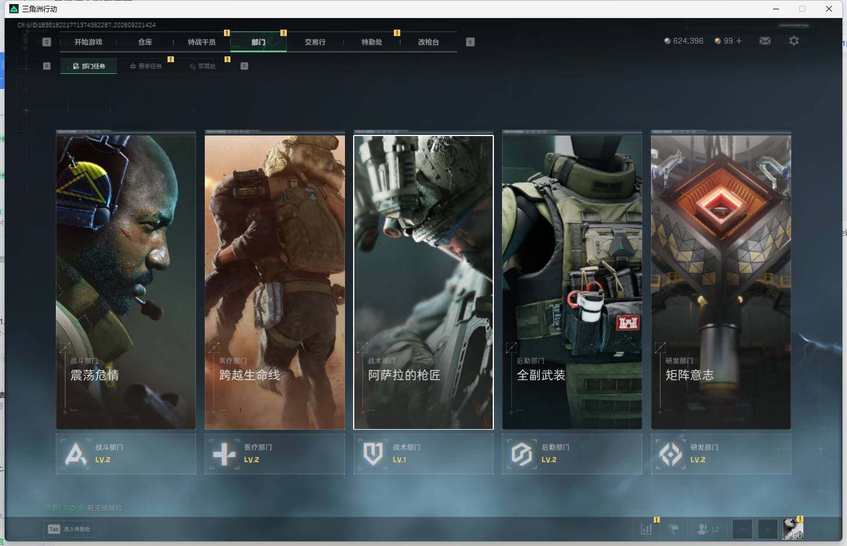Image resolution: width=847 pixels, height=546 pixels.
Task: Click the A key hint left of 部门任务
Action: coord(47,66)
